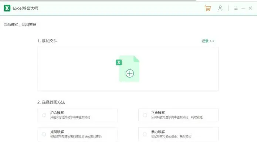This screenshot has height=146, width=257.
Task: Open the 记录 >> records link
Action: coord(208,41)
